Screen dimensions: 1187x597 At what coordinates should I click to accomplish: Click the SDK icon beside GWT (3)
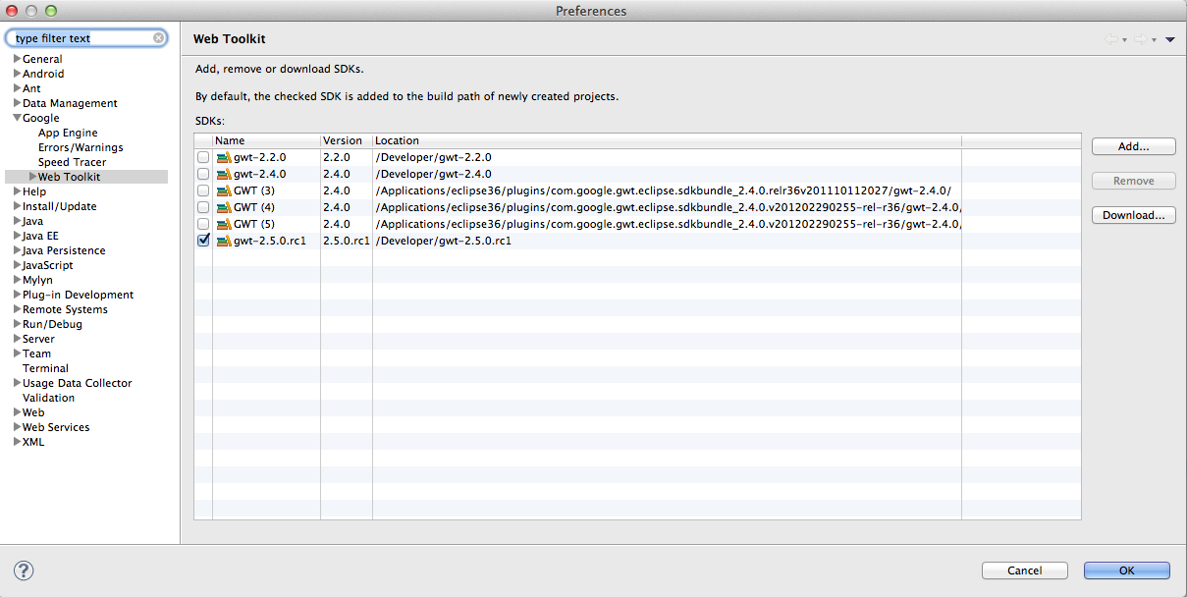point(223,190)
